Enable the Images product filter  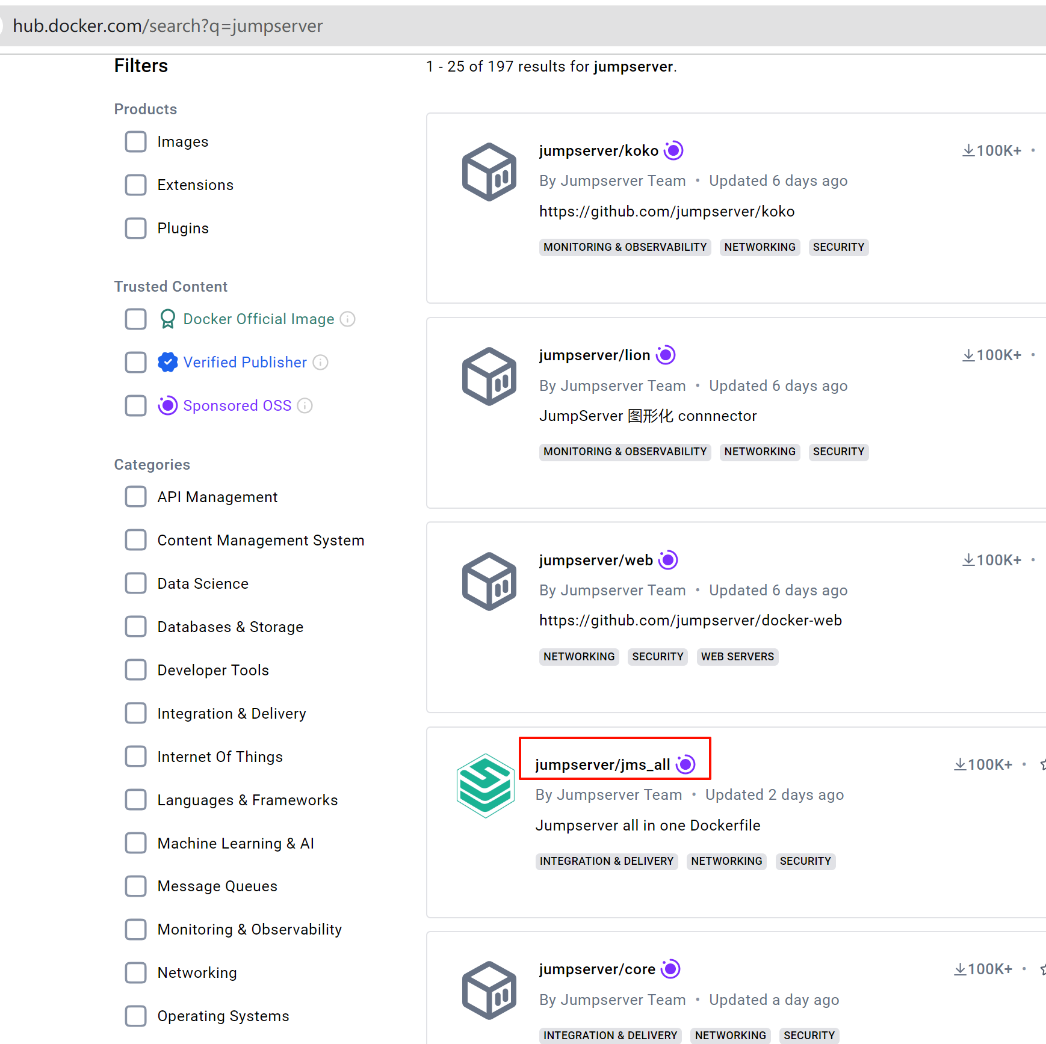pos(136,142)
